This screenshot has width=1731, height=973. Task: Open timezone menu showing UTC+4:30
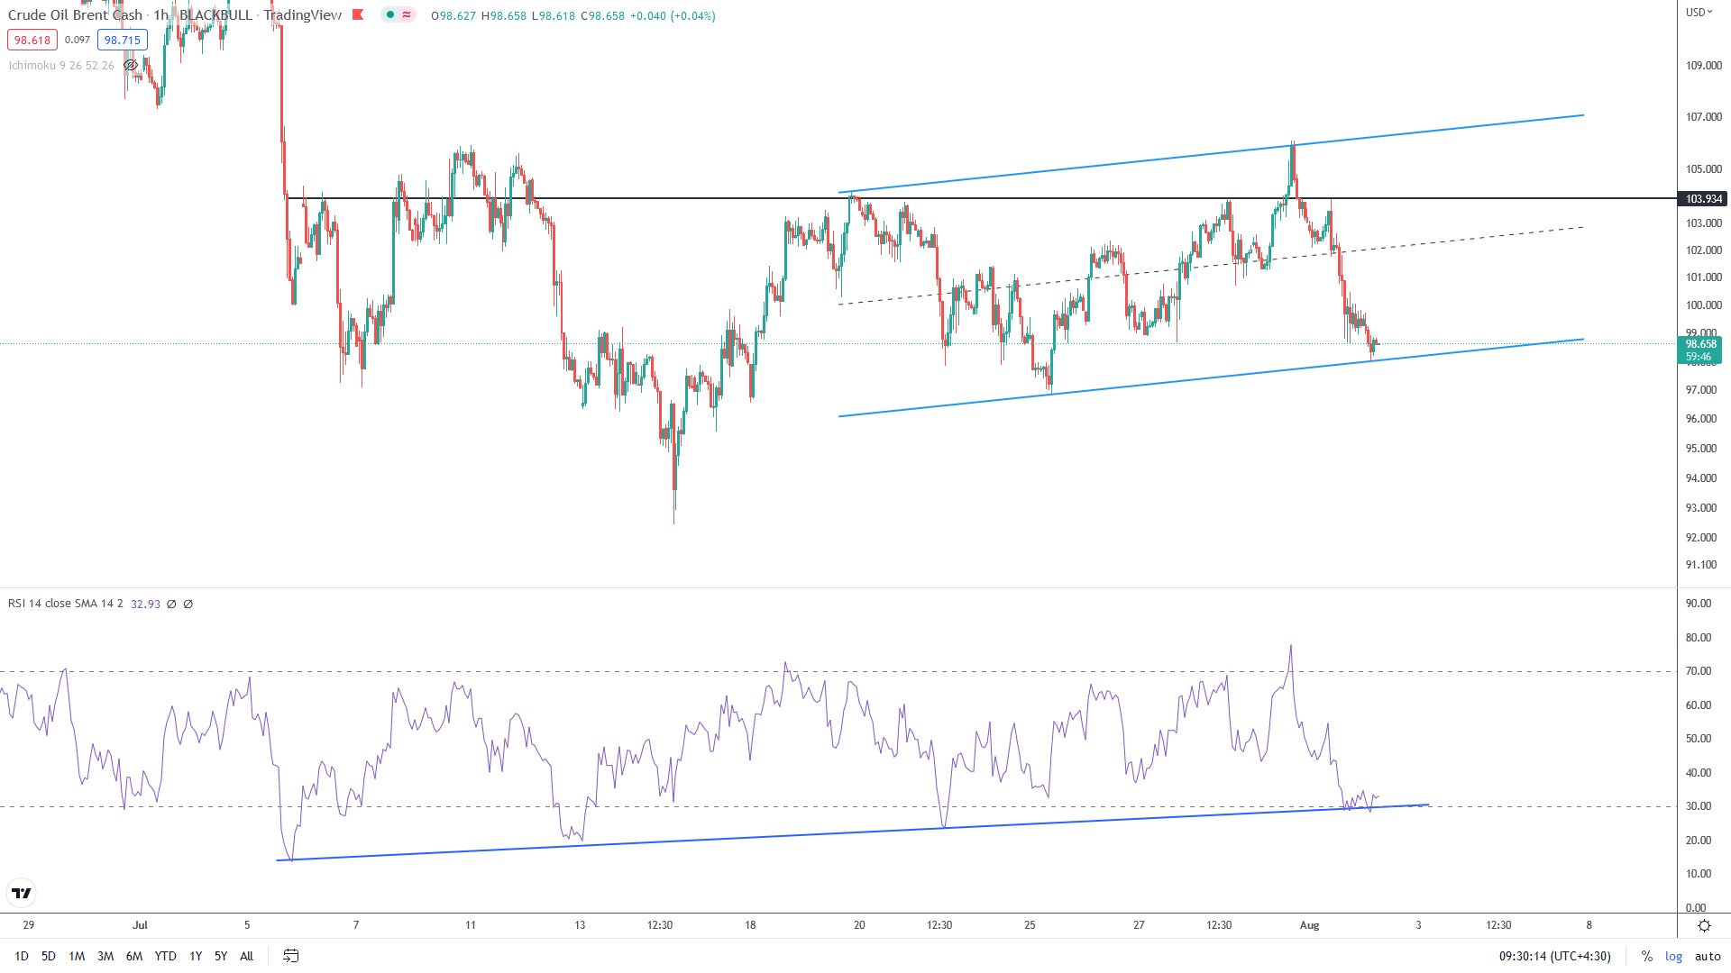pos(1554,956)
